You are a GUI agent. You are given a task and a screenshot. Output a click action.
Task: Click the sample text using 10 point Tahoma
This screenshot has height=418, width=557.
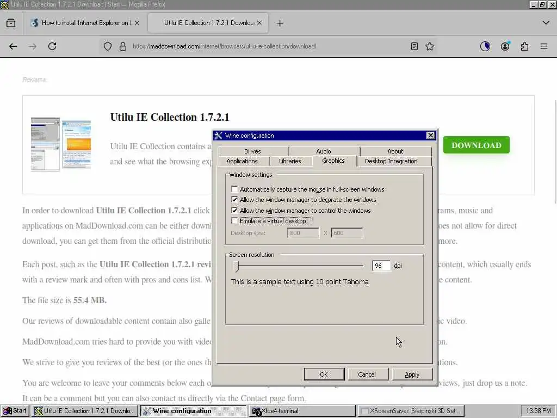click(300, 282)
